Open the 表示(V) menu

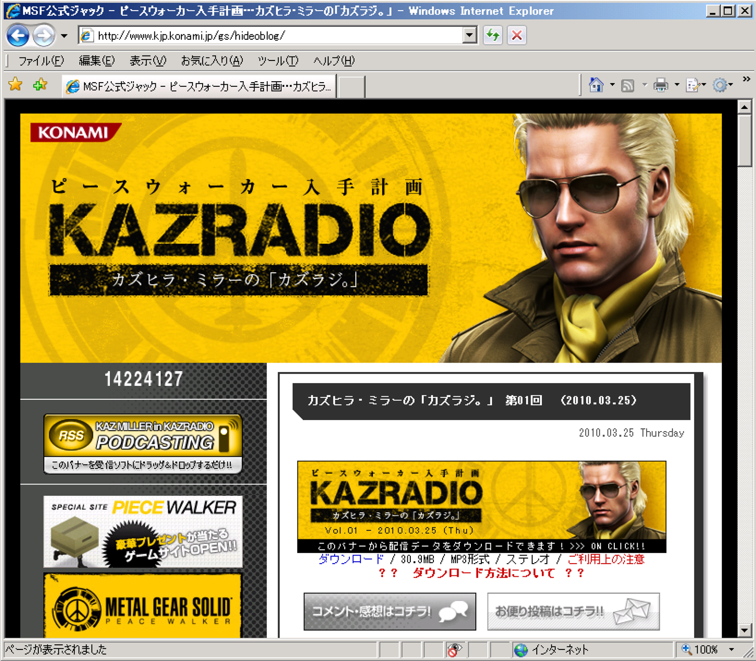tap(148, 61)
